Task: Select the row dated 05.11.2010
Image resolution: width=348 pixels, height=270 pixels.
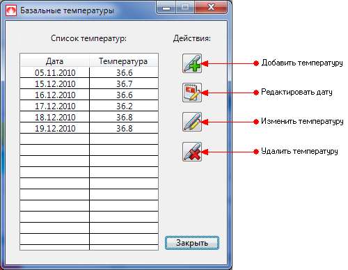Action: pos(89,72)
